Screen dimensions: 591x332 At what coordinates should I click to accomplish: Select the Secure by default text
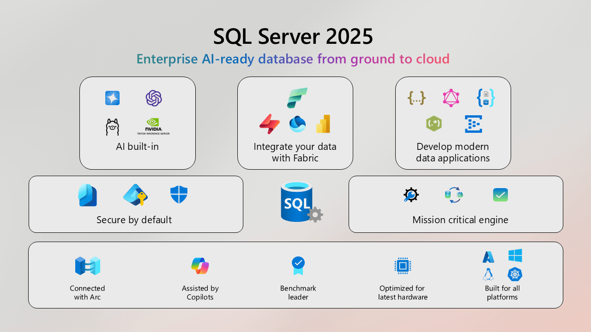134,220
